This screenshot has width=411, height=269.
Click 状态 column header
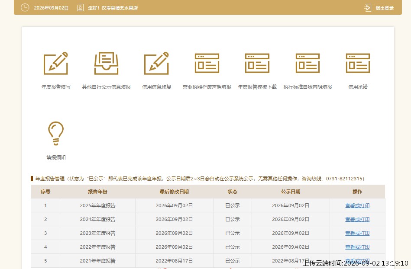pyautogui.click(x=233, y=192)
